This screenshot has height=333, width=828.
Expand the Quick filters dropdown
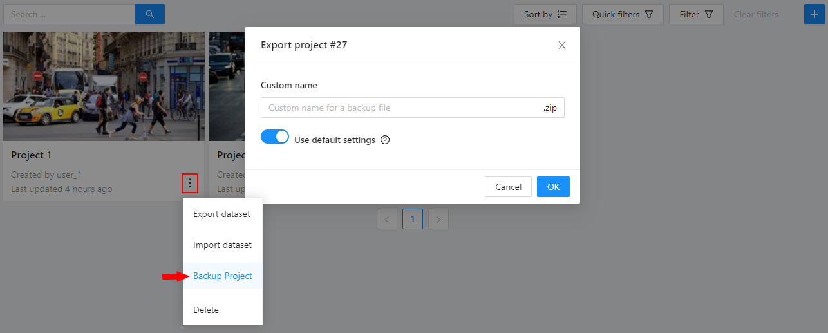pyautogui.click(x=622, y=14)
